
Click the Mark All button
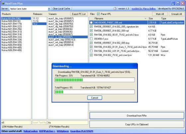pos(160,14)
